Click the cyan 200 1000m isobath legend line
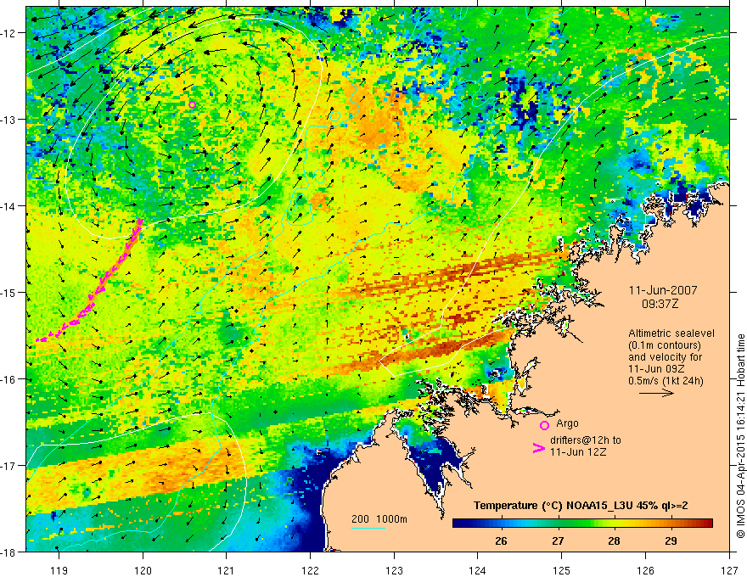 click(x=368, y=528)
